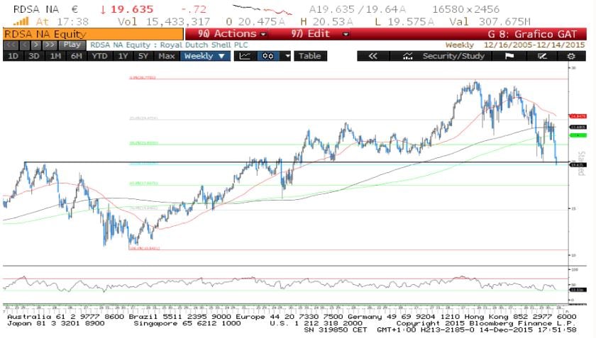Image resolution: width=596 pixels, height=338 pixels.
Task: Click the RSI value tag in lower panel
Action: (578, 290)
